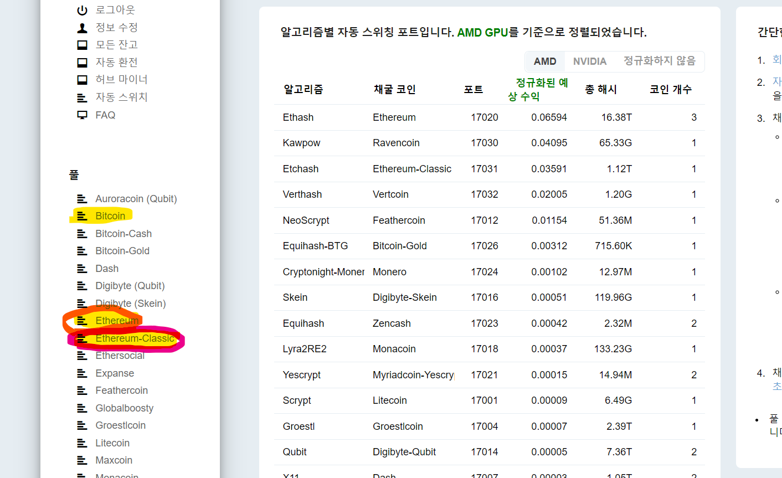
Task: Open the Groestlcoin pool link
Action: [120, 425]
